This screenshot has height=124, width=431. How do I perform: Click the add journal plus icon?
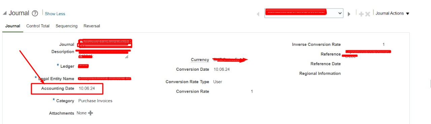361,14
